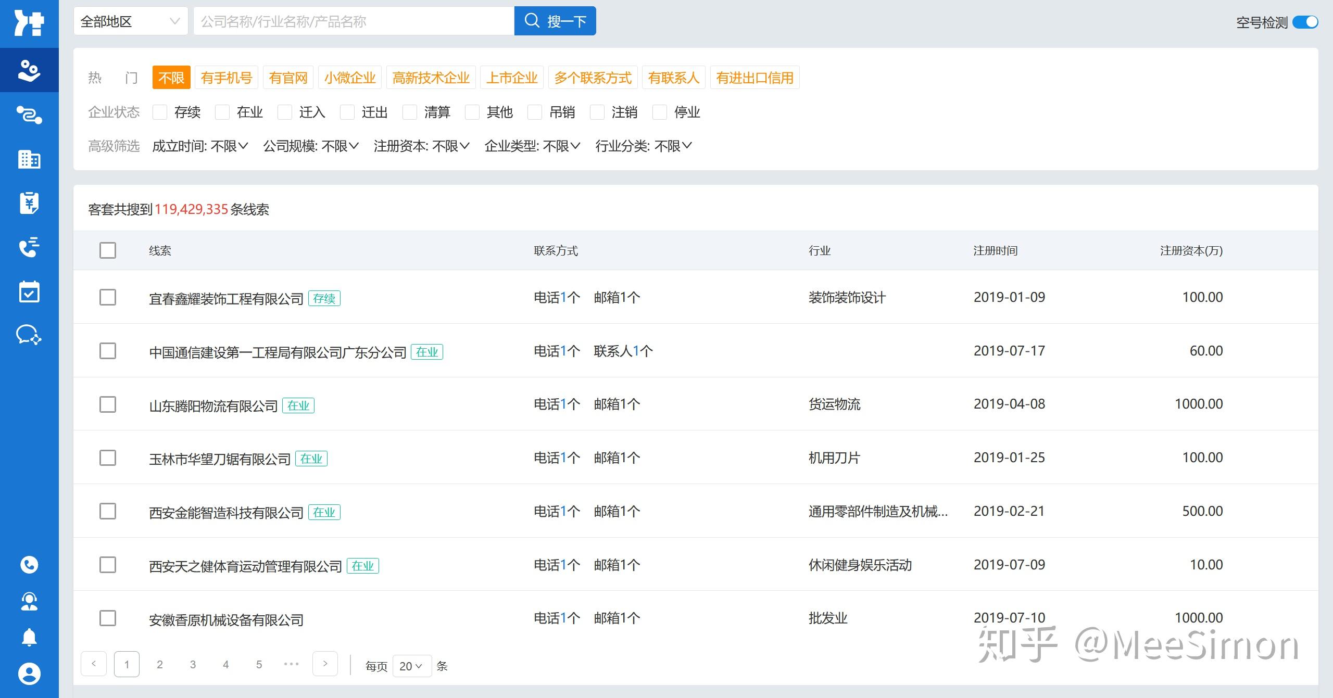1333x698 pixels.
Task: Open the company building icon in sidebar
Action: coord(29,159)
